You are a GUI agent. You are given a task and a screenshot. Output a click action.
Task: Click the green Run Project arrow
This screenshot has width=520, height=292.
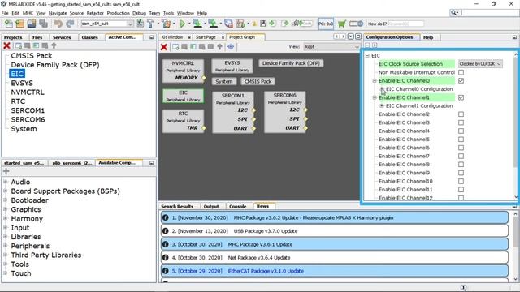tap(182, 24)
